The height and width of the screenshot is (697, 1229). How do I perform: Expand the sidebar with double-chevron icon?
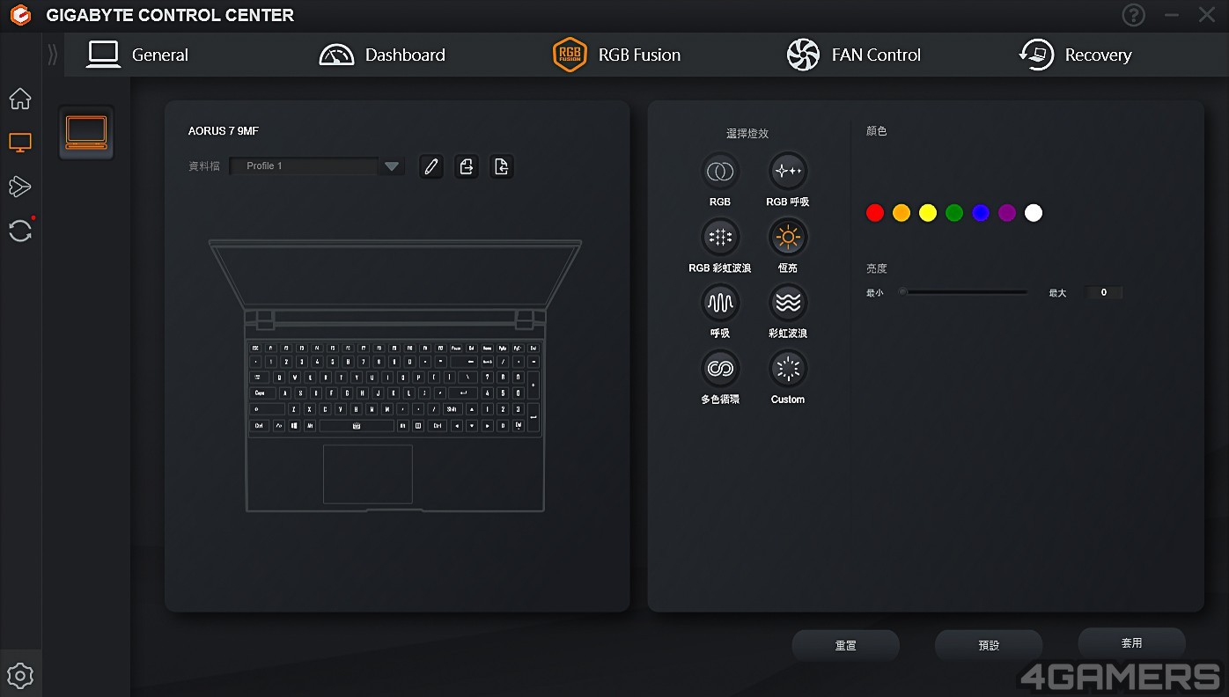point(53,55)
